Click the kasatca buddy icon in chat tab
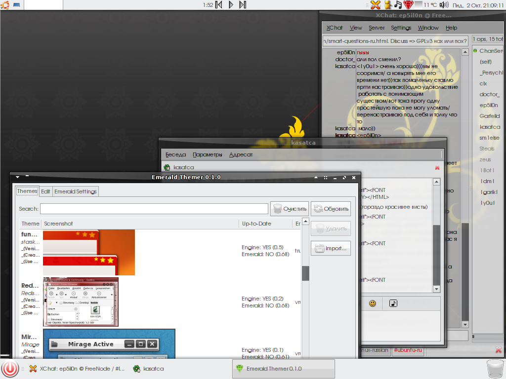 pos(167,167)
